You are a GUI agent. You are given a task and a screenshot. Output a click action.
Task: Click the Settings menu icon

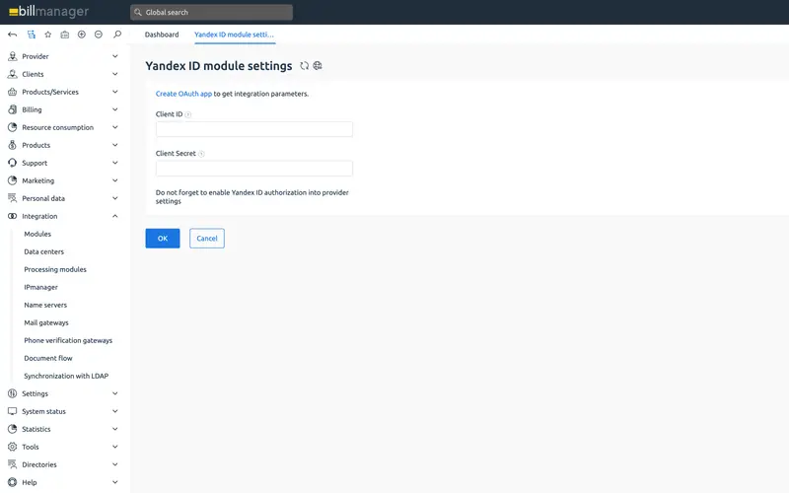[13, 393]
